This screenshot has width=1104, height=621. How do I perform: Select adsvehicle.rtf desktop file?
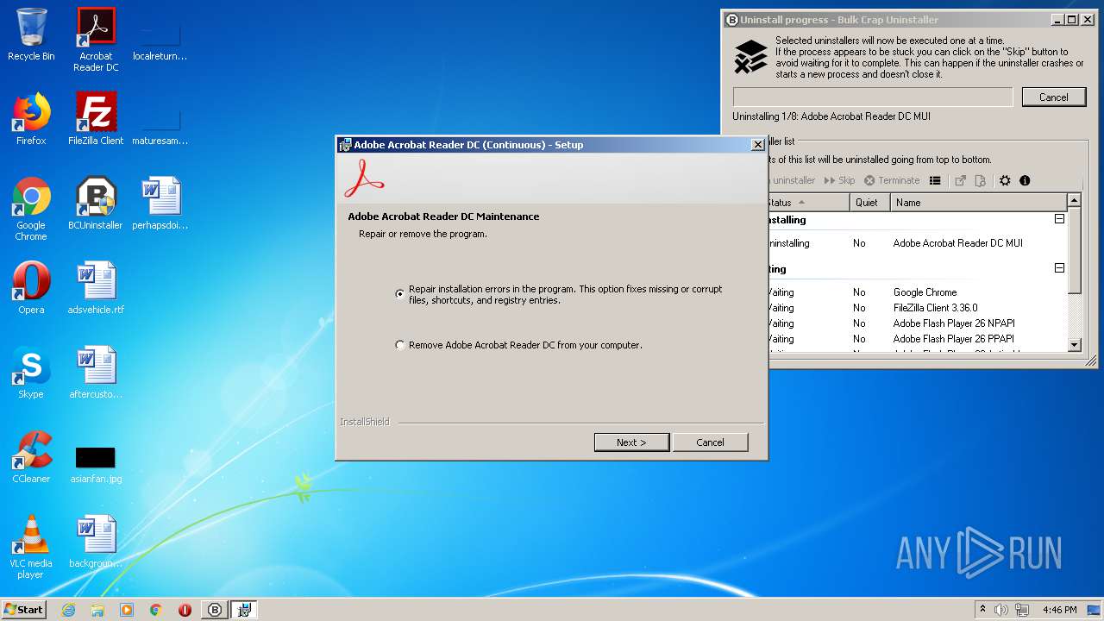pyautogui.click(x=96, y=288)
